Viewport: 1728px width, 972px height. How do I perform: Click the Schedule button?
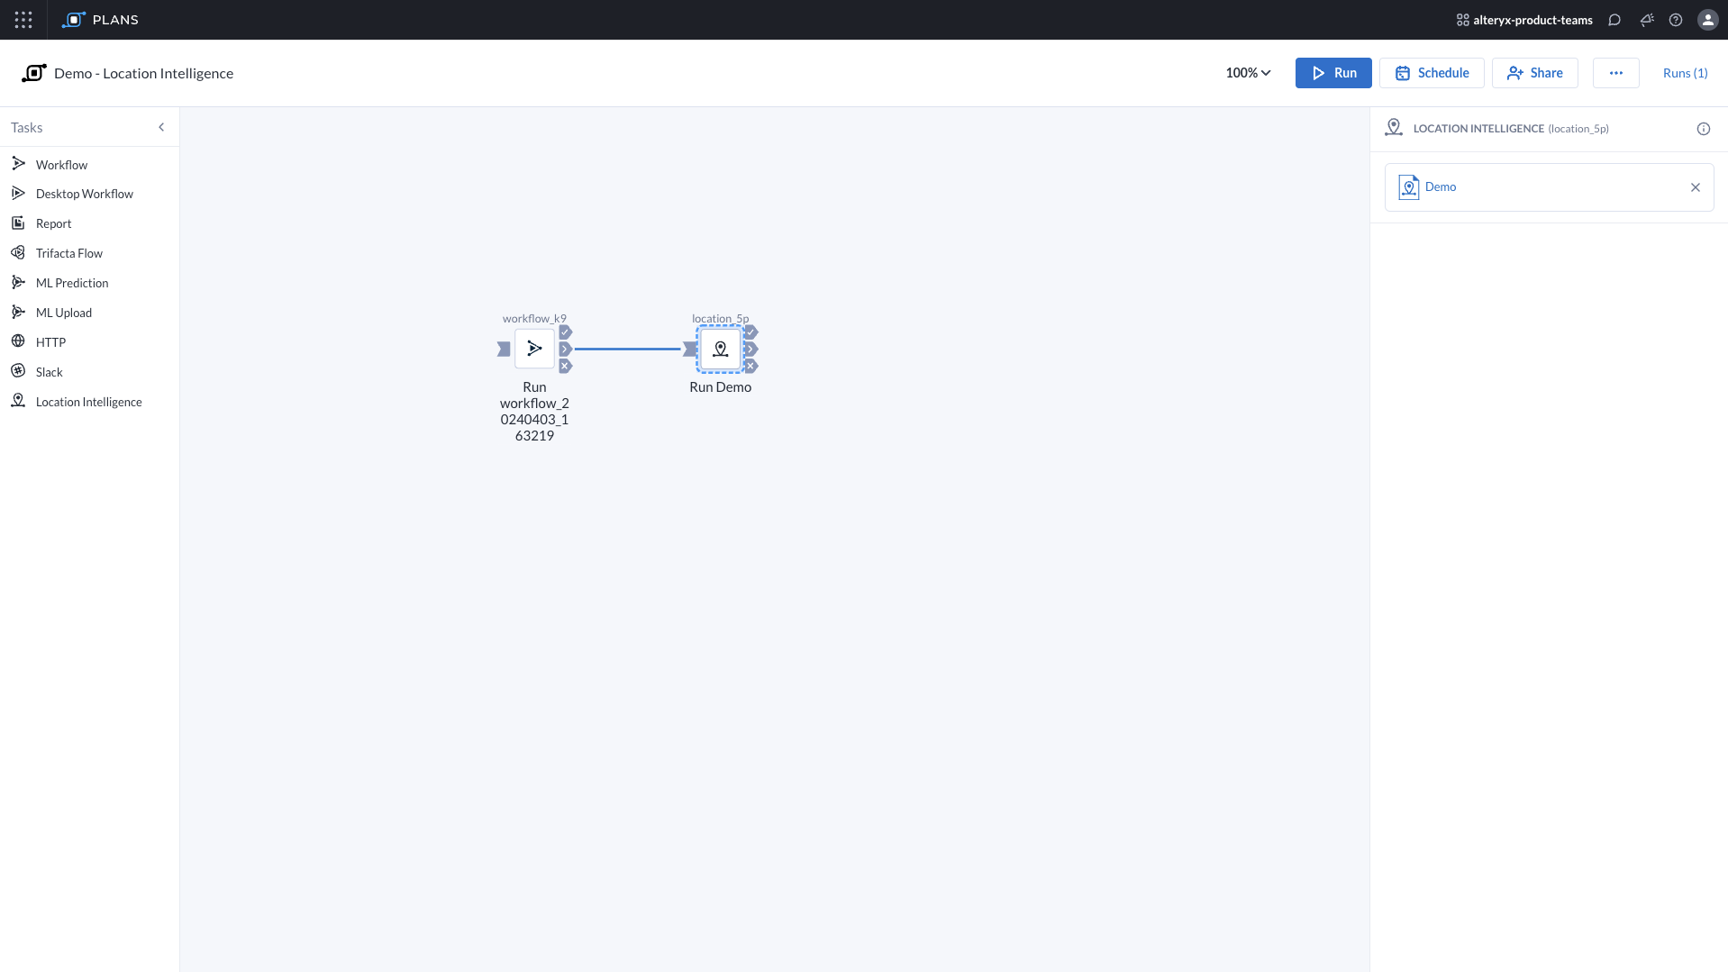coord(1432,73)
